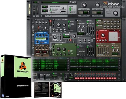This screenshot has width=126, height=99.
Task: Click the Comb Filter Freq knob
Action: pyautogui.click(x=58, y=49)
